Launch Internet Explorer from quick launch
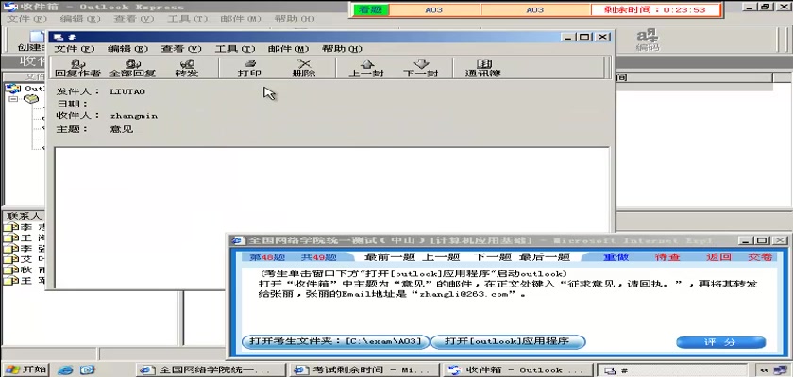Viewport: 793px width, 377px height. pos(65,370)
